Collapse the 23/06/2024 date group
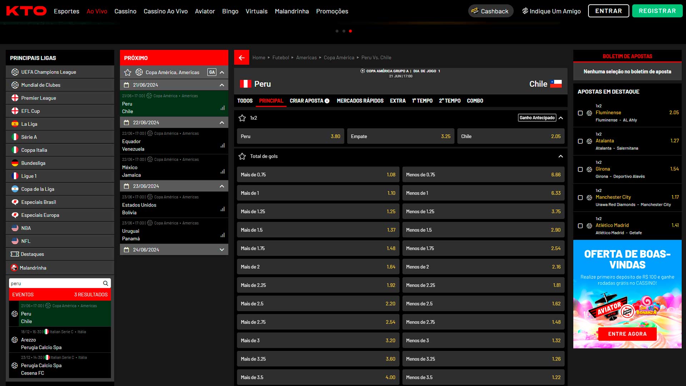 [x=222, y=186]
